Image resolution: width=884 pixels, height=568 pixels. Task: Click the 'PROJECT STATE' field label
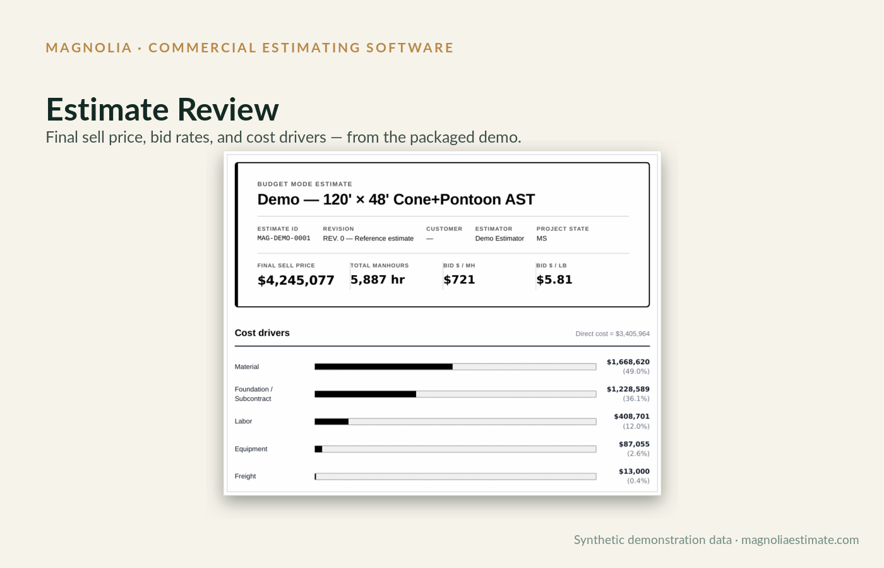tap(563, 229)
